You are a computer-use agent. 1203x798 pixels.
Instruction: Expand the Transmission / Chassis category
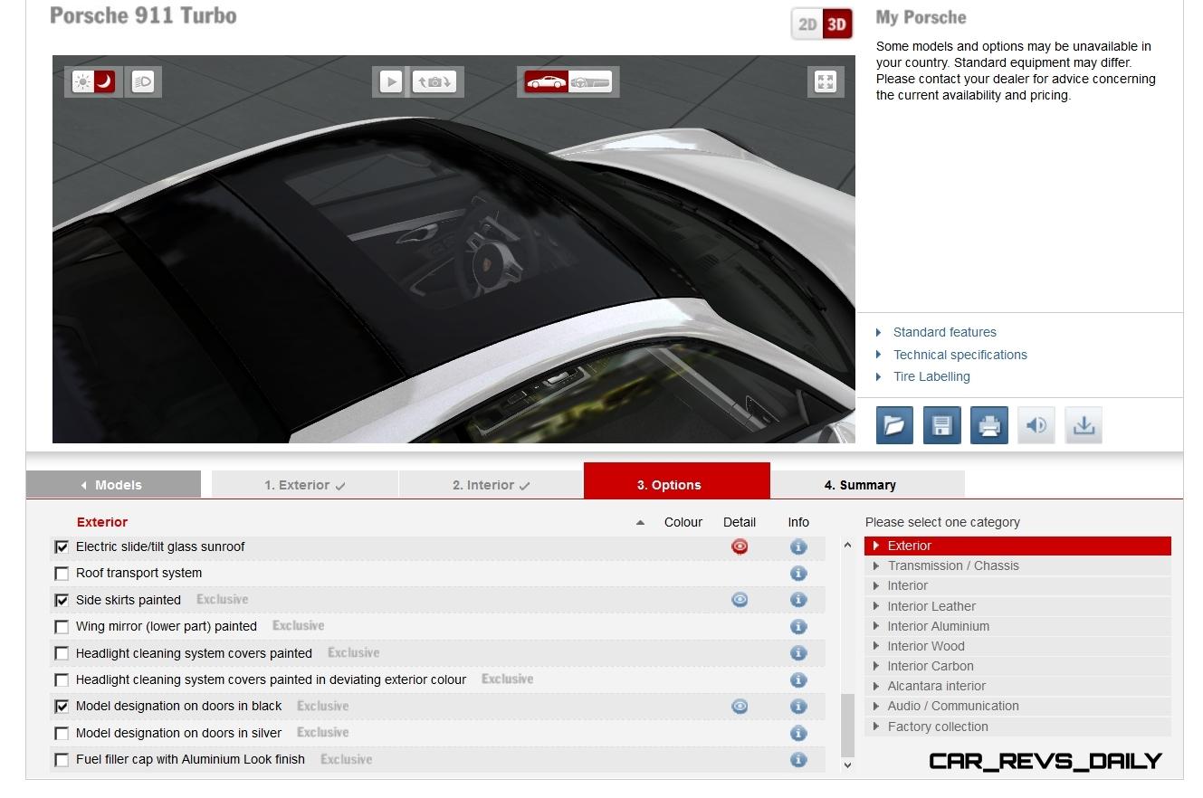tap(1017, 565)
